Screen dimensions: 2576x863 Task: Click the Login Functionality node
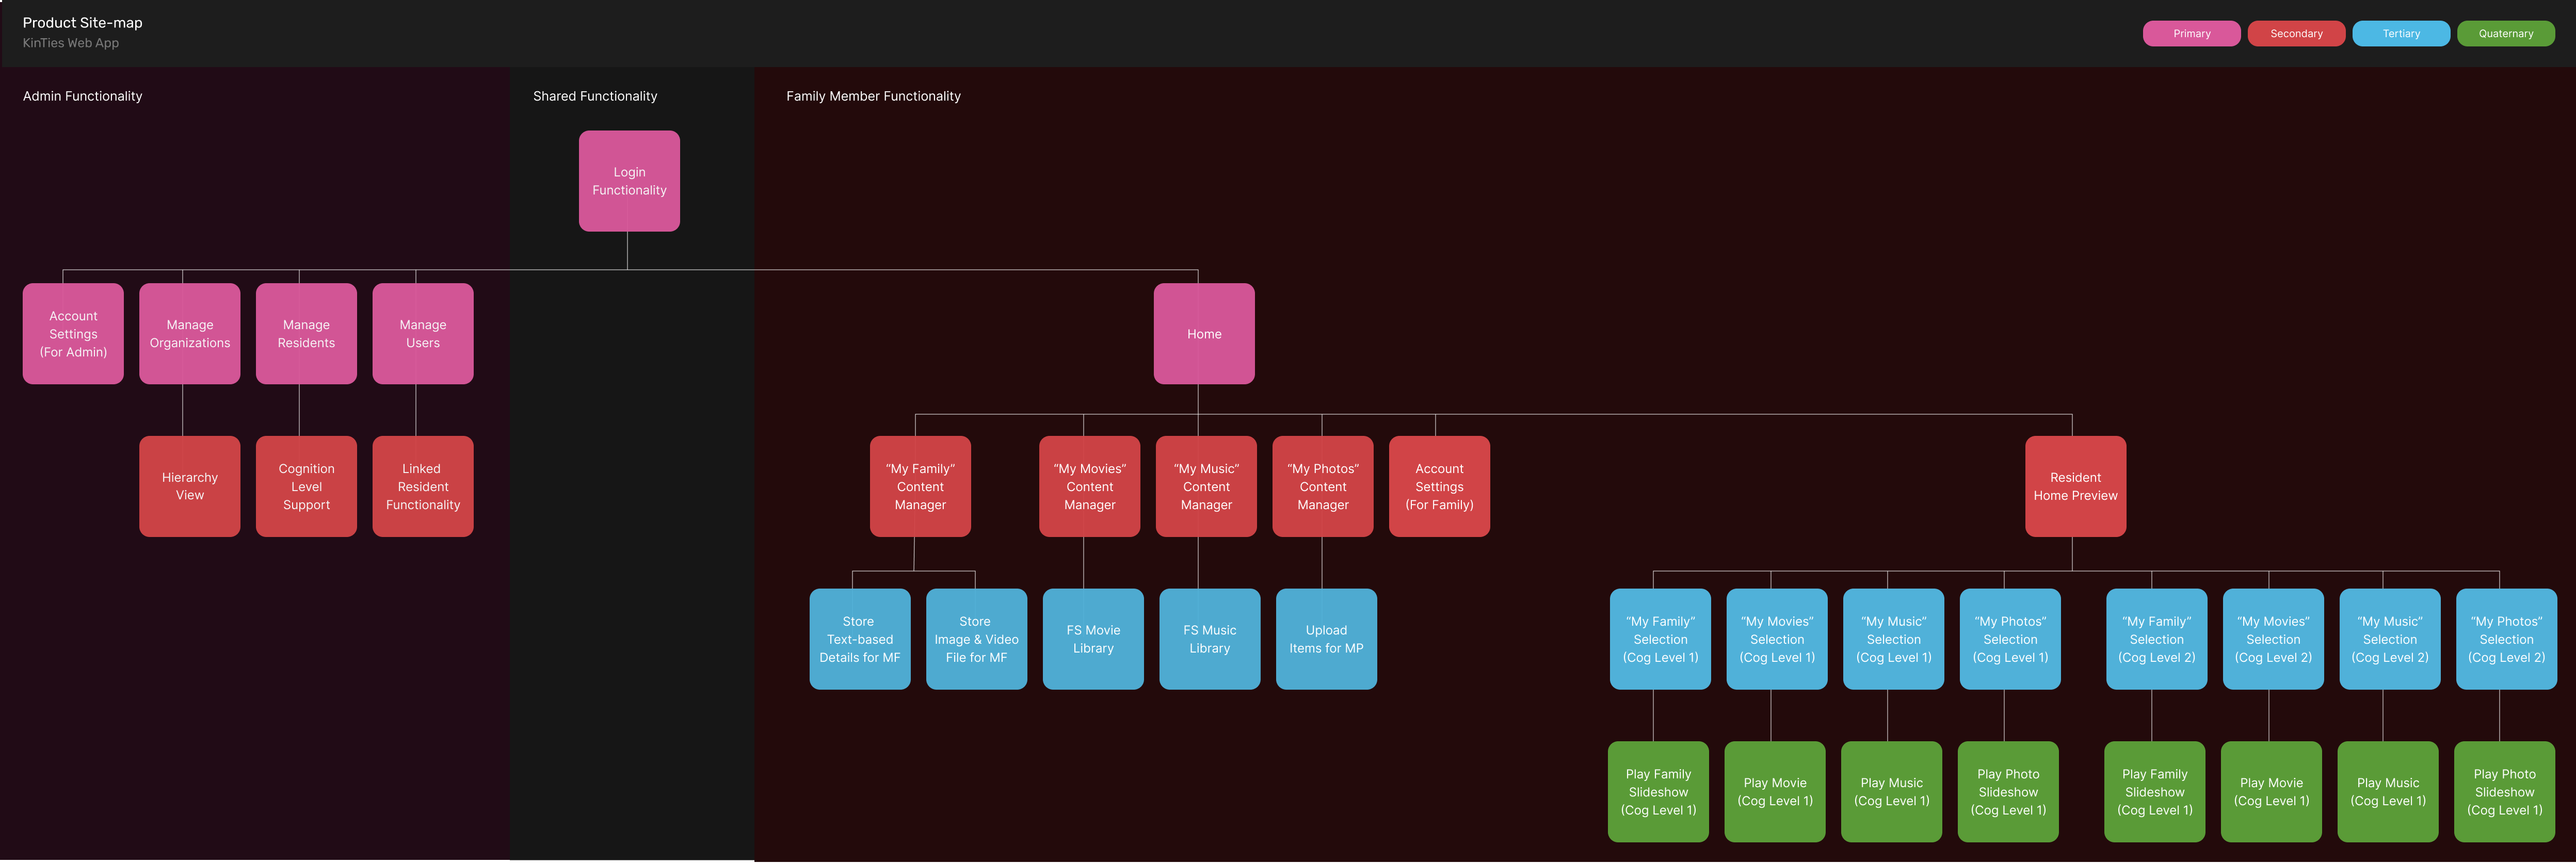[x=629, y=181]
